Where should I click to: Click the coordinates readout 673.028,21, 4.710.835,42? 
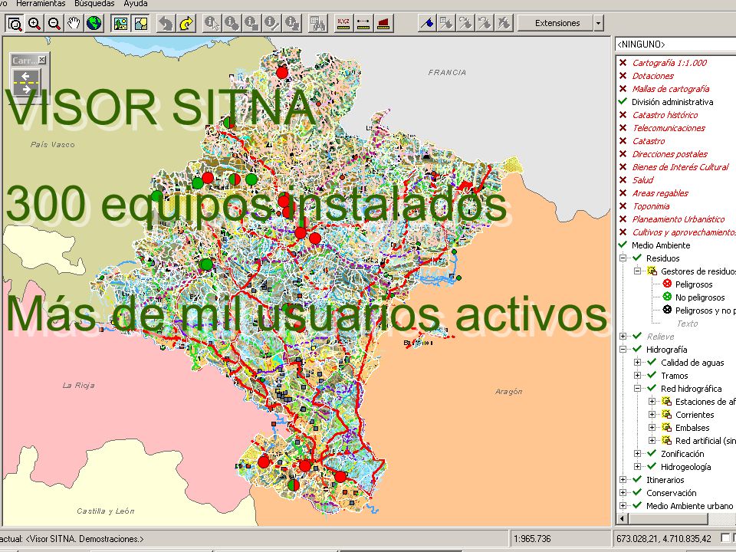coord(664,538)
